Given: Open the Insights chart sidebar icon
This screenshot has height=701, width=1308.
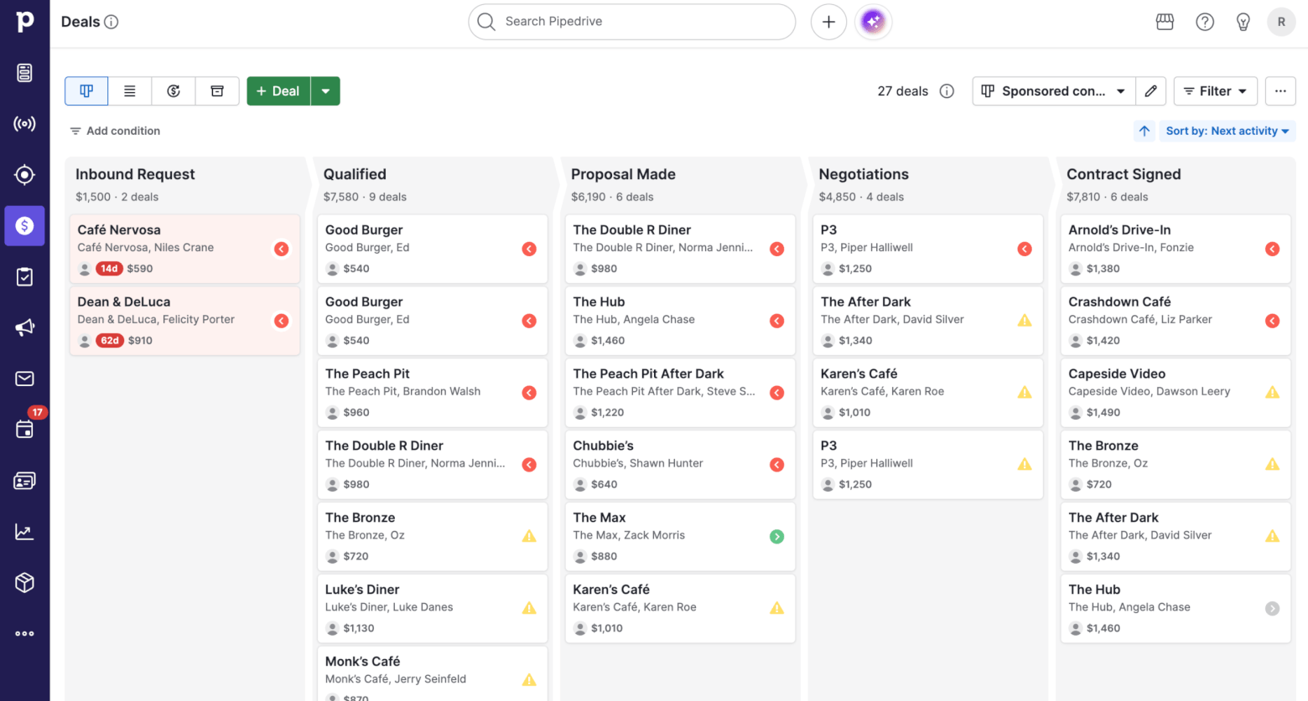Looking at the screenshot, I should point(24,532).
